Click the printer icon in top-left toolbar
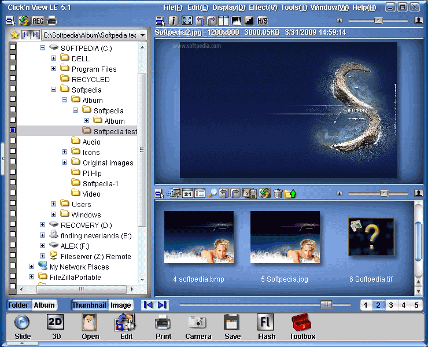 click(51, 21)
